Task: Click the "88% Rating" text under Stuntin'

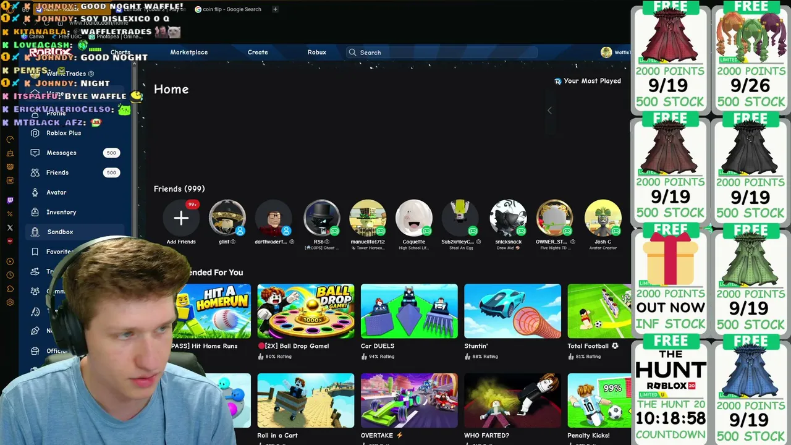Action: [484, 357]
